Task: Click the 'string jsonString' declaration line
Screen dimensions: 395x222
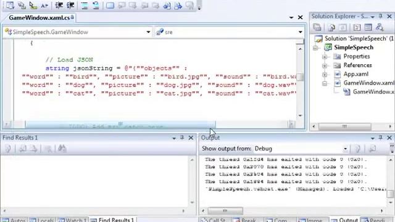Action: [x=116, y=68]
